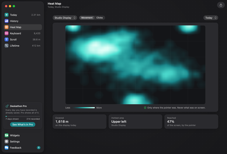This screenshot has width=227, height=154.
Task: Click the heat map visualization
Action: click(135, 65)
